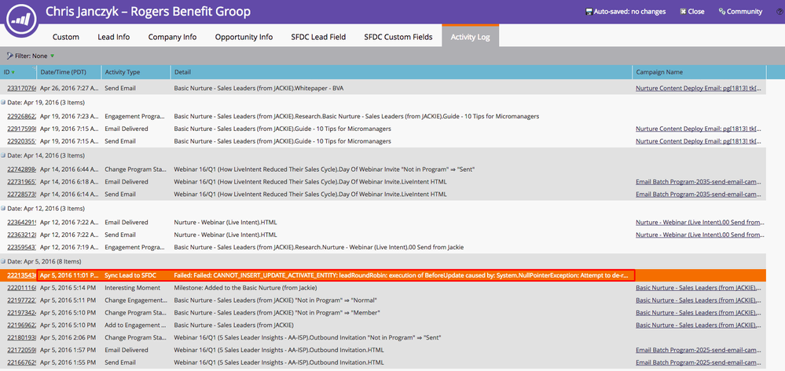Open the SFDC Custom Fields tab
Screen dimensions: 785x371
(398, 37)
